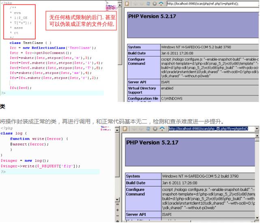
Task: Click the back arrow in the upper browser toolbar
Action: 135,4
